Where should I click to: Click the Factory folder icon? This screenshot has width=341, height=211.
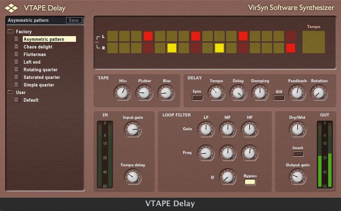tap(10, 31)
